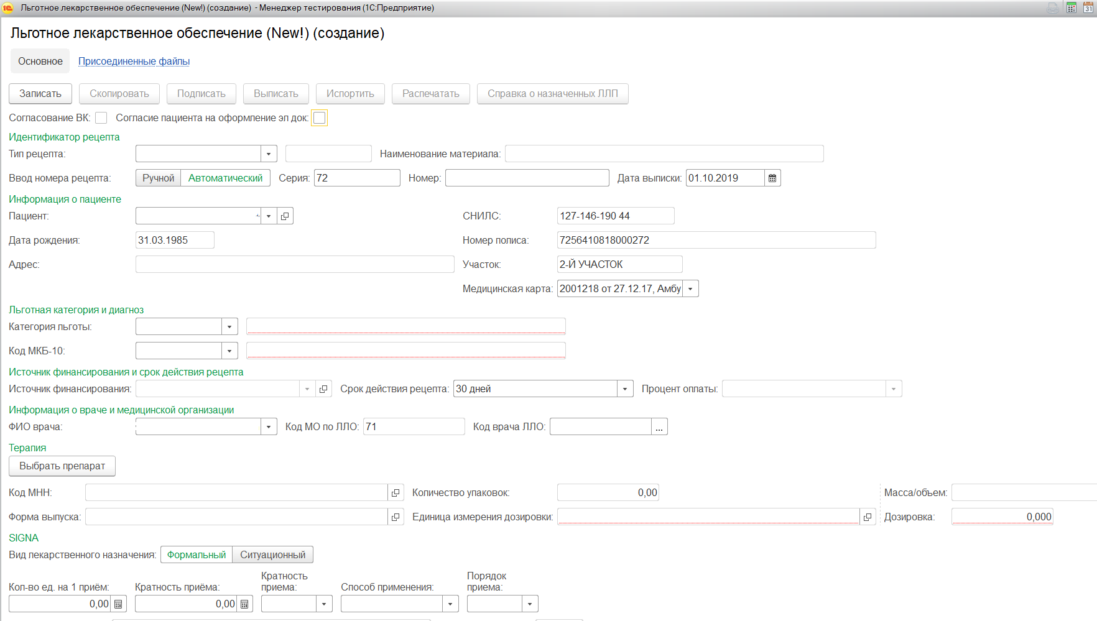Image resolution: width=1097 pixels, height=621 pixels.
Task: Click the Код МО по ЛЛО field
Action: [x=414, y=426]
